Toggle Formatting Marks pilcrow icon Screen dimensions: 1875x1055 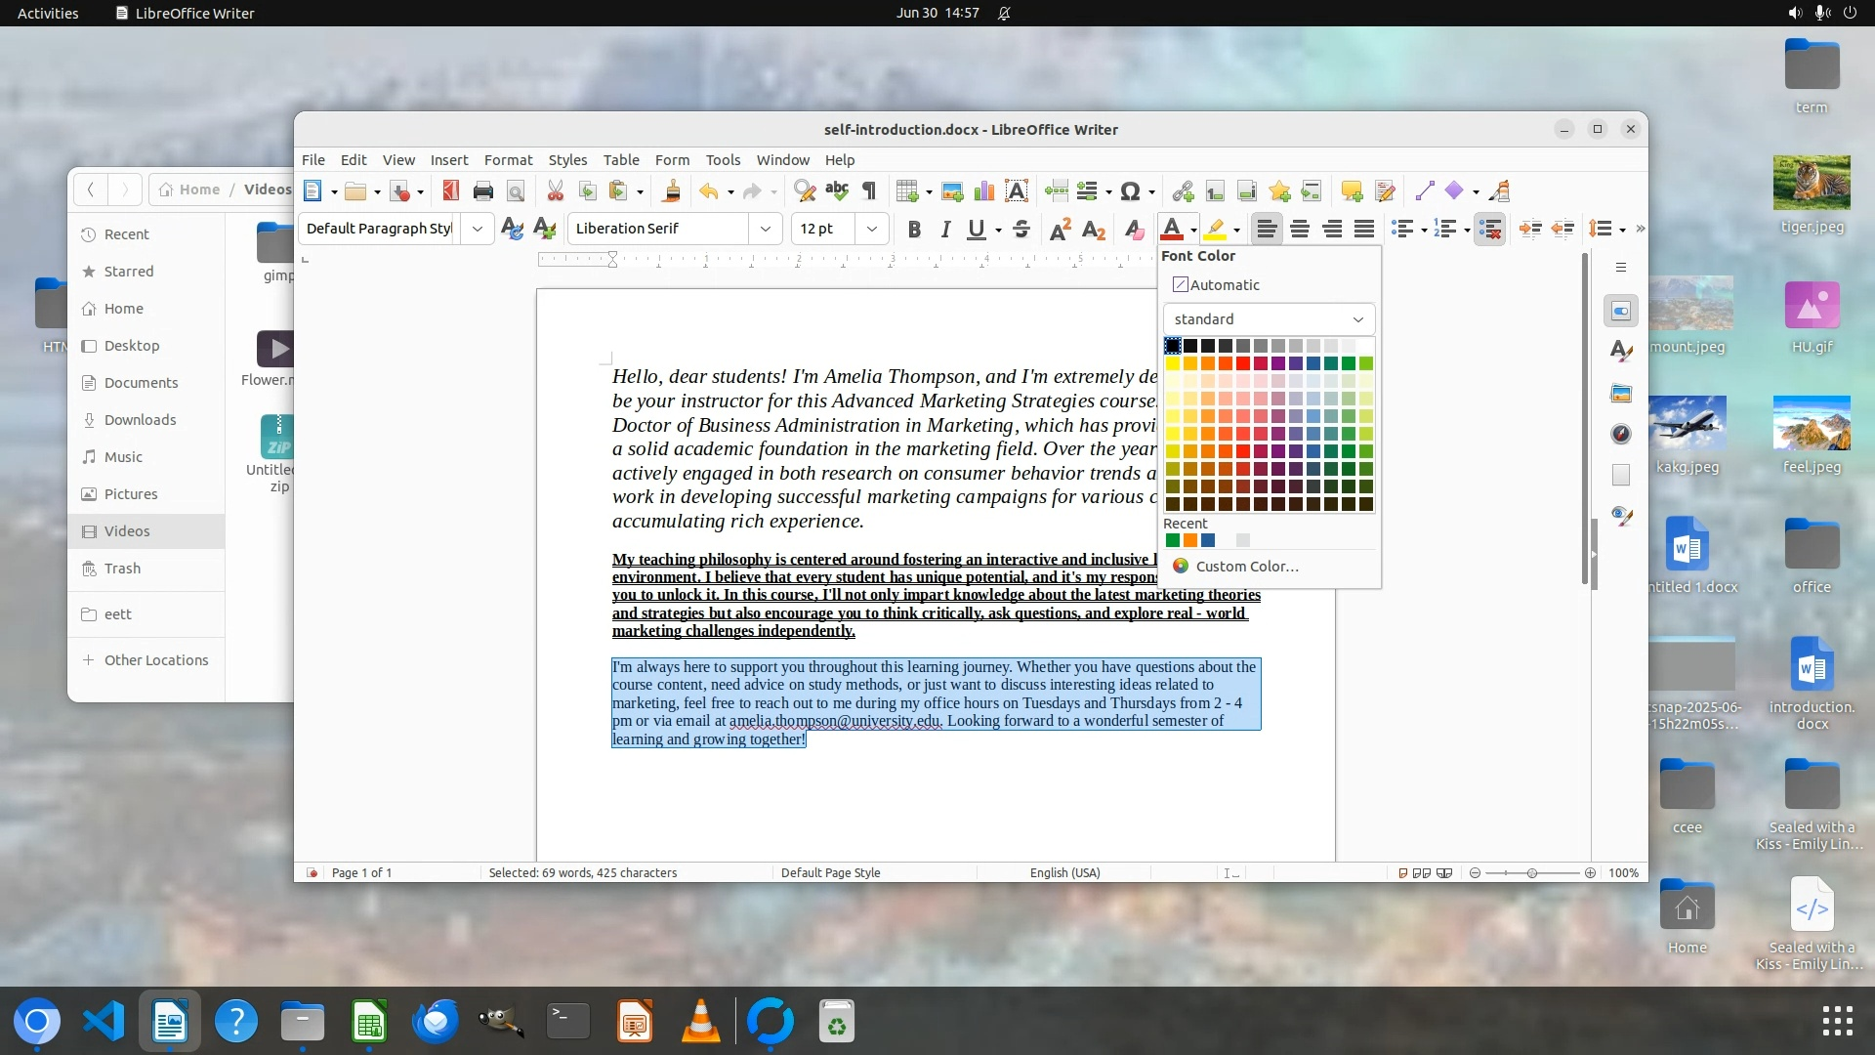[869, 191]
